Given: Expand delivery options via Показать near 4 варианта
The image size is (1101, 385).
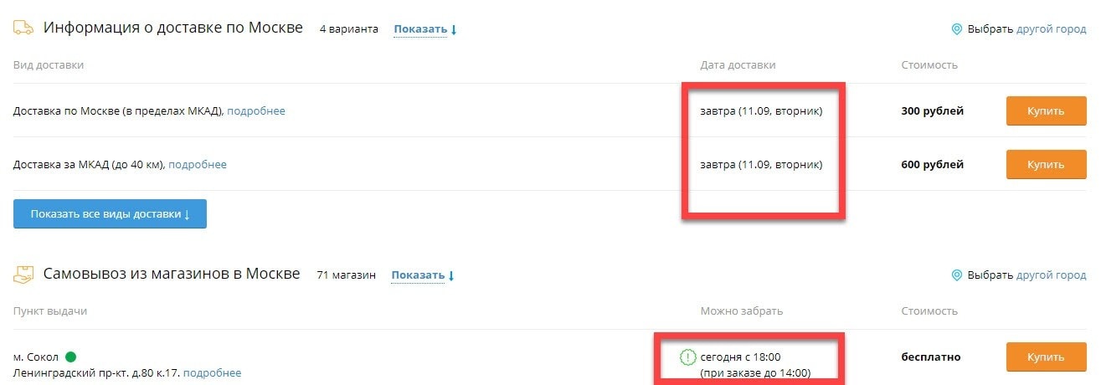Looking at the screenshot, I should point(425,29).
